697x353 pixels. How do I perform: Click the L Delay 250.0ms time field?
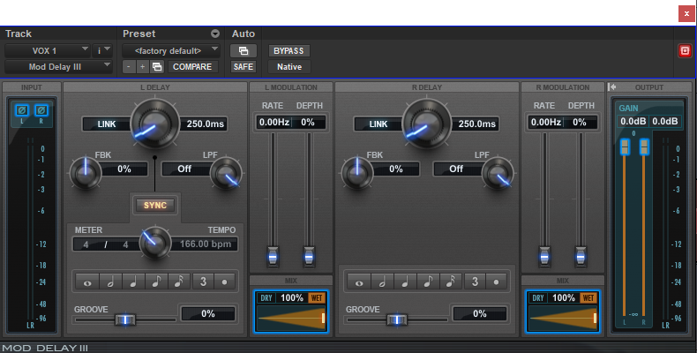click(x=204, y=124)
